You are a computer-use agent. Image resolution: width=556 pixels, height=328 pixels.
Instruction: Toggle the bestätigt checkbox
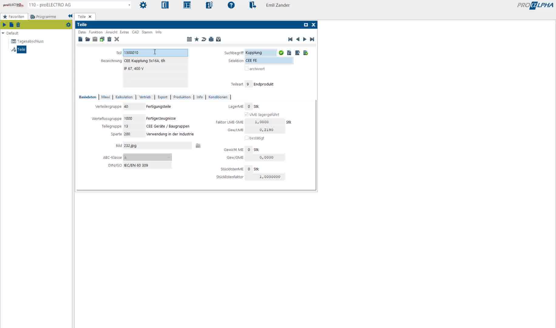(247, 138)
